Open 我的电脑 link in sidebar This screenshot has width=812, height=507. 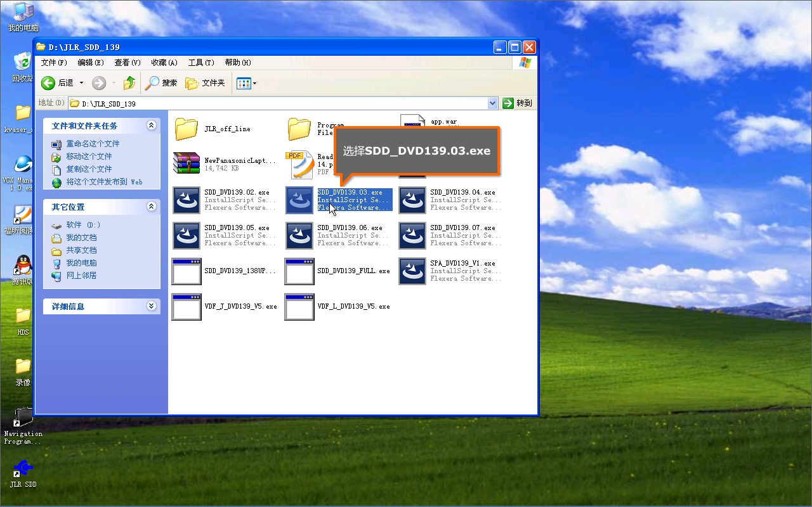81,263
